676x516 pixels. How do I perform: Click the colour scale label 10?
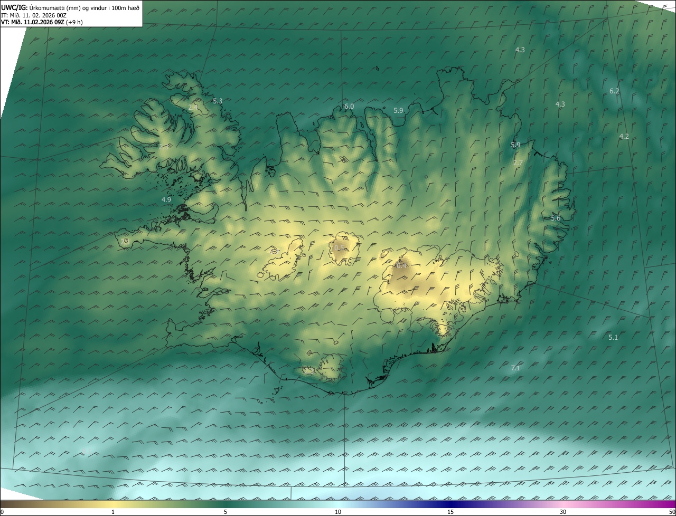(x=338, y=512)
